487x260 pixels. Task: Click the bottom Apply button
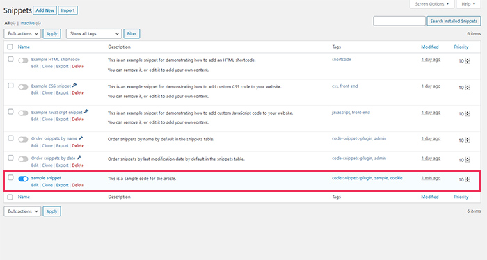pyautogui.click(x=52, y=211)
